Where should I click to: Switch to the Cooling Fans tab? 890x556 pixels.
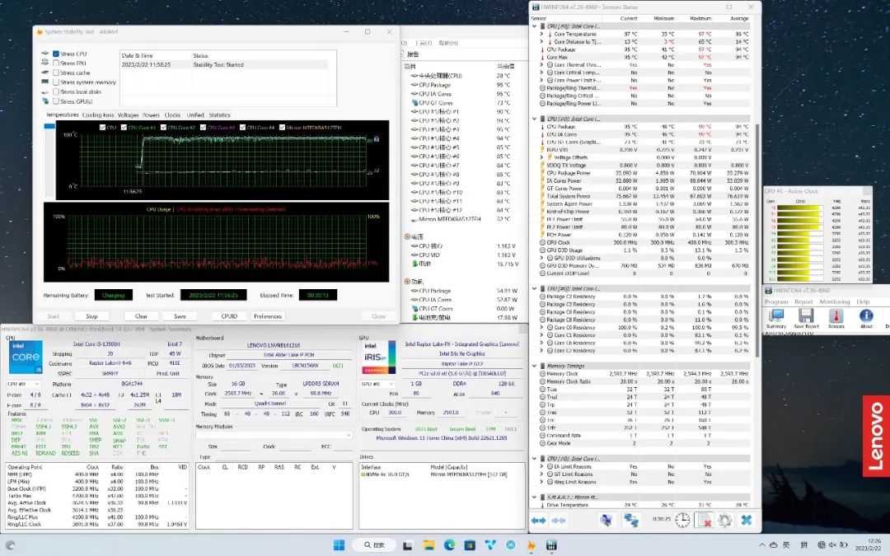click(98, 115)
